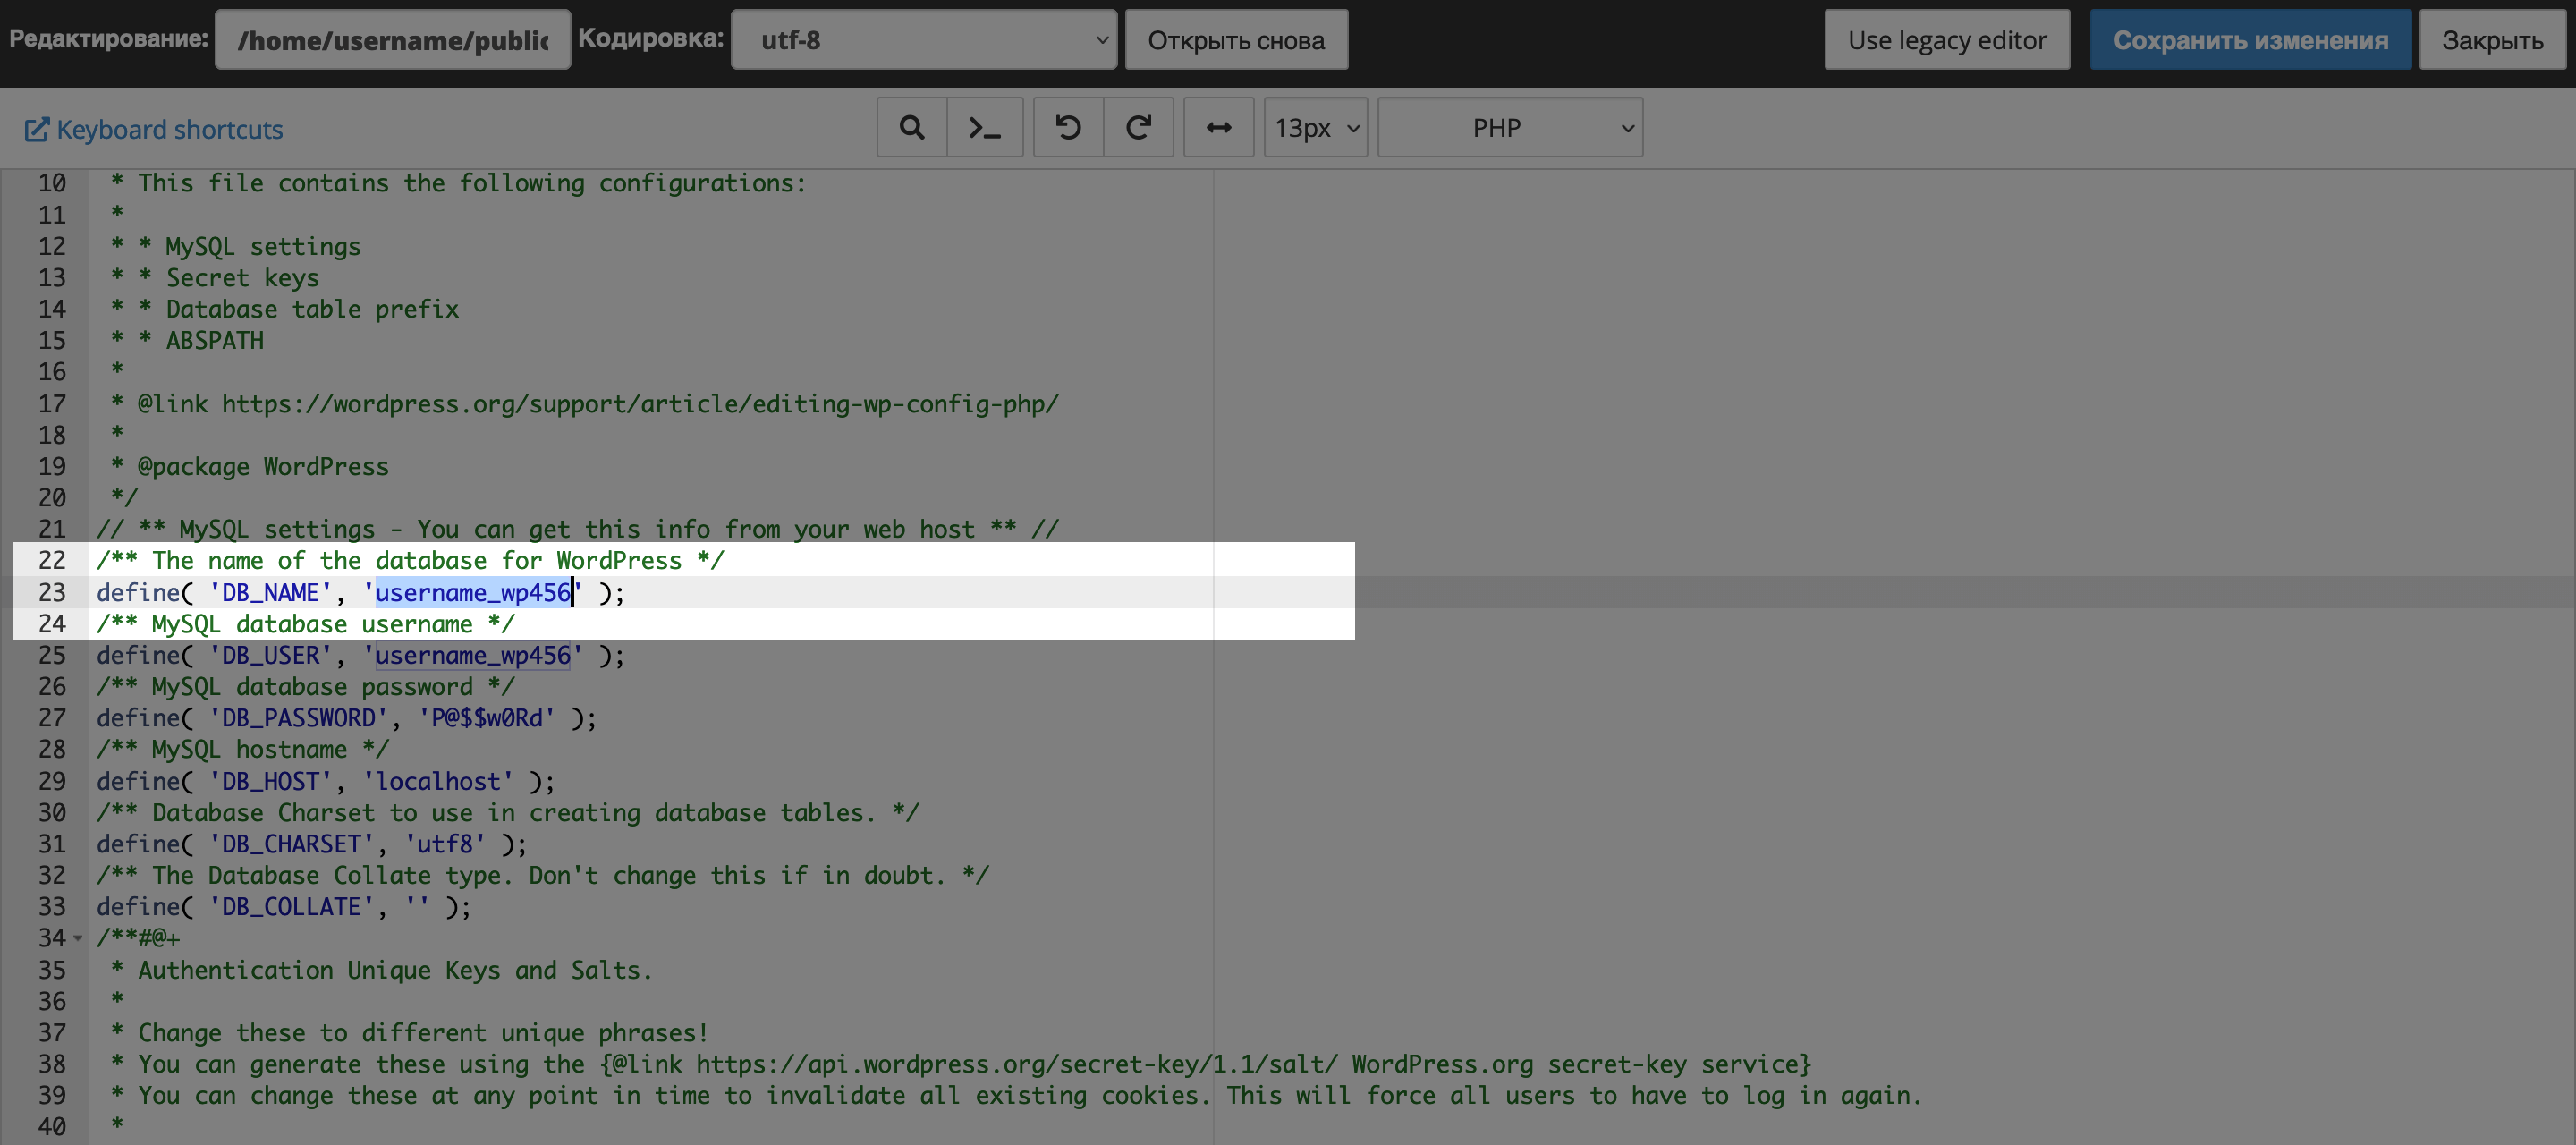Viewport: 2576px width, 1145px height.
Task: Click the DB_USER value 'username_wp456'
Action: coord(473,656)
